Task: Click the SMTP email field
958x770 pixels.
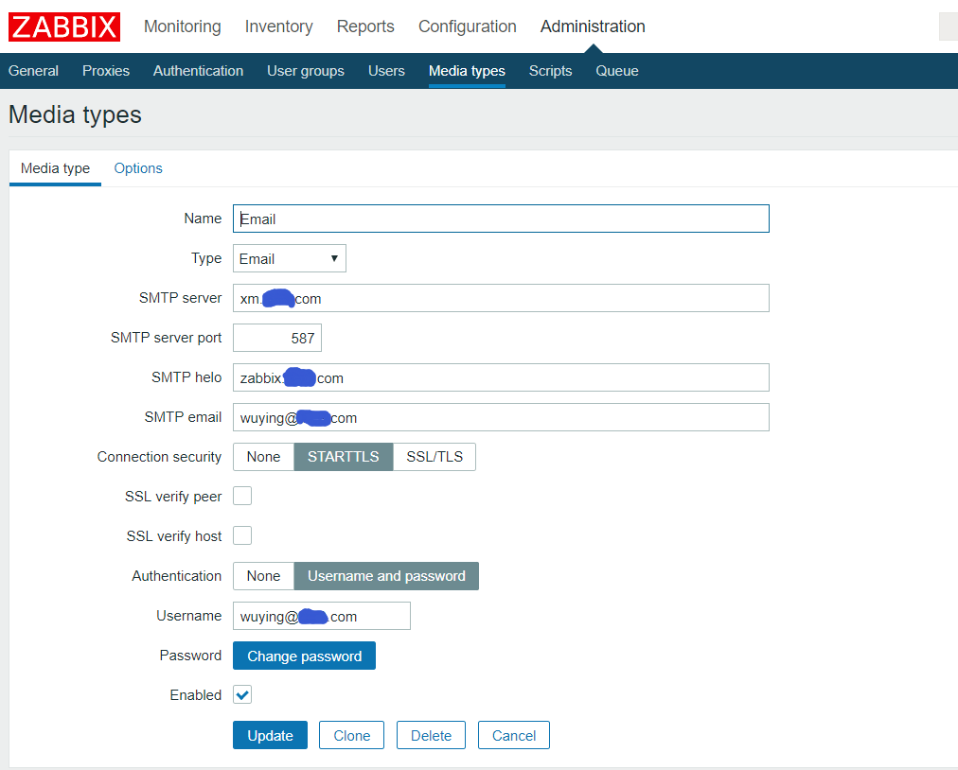Action: (x=501, y=417)
